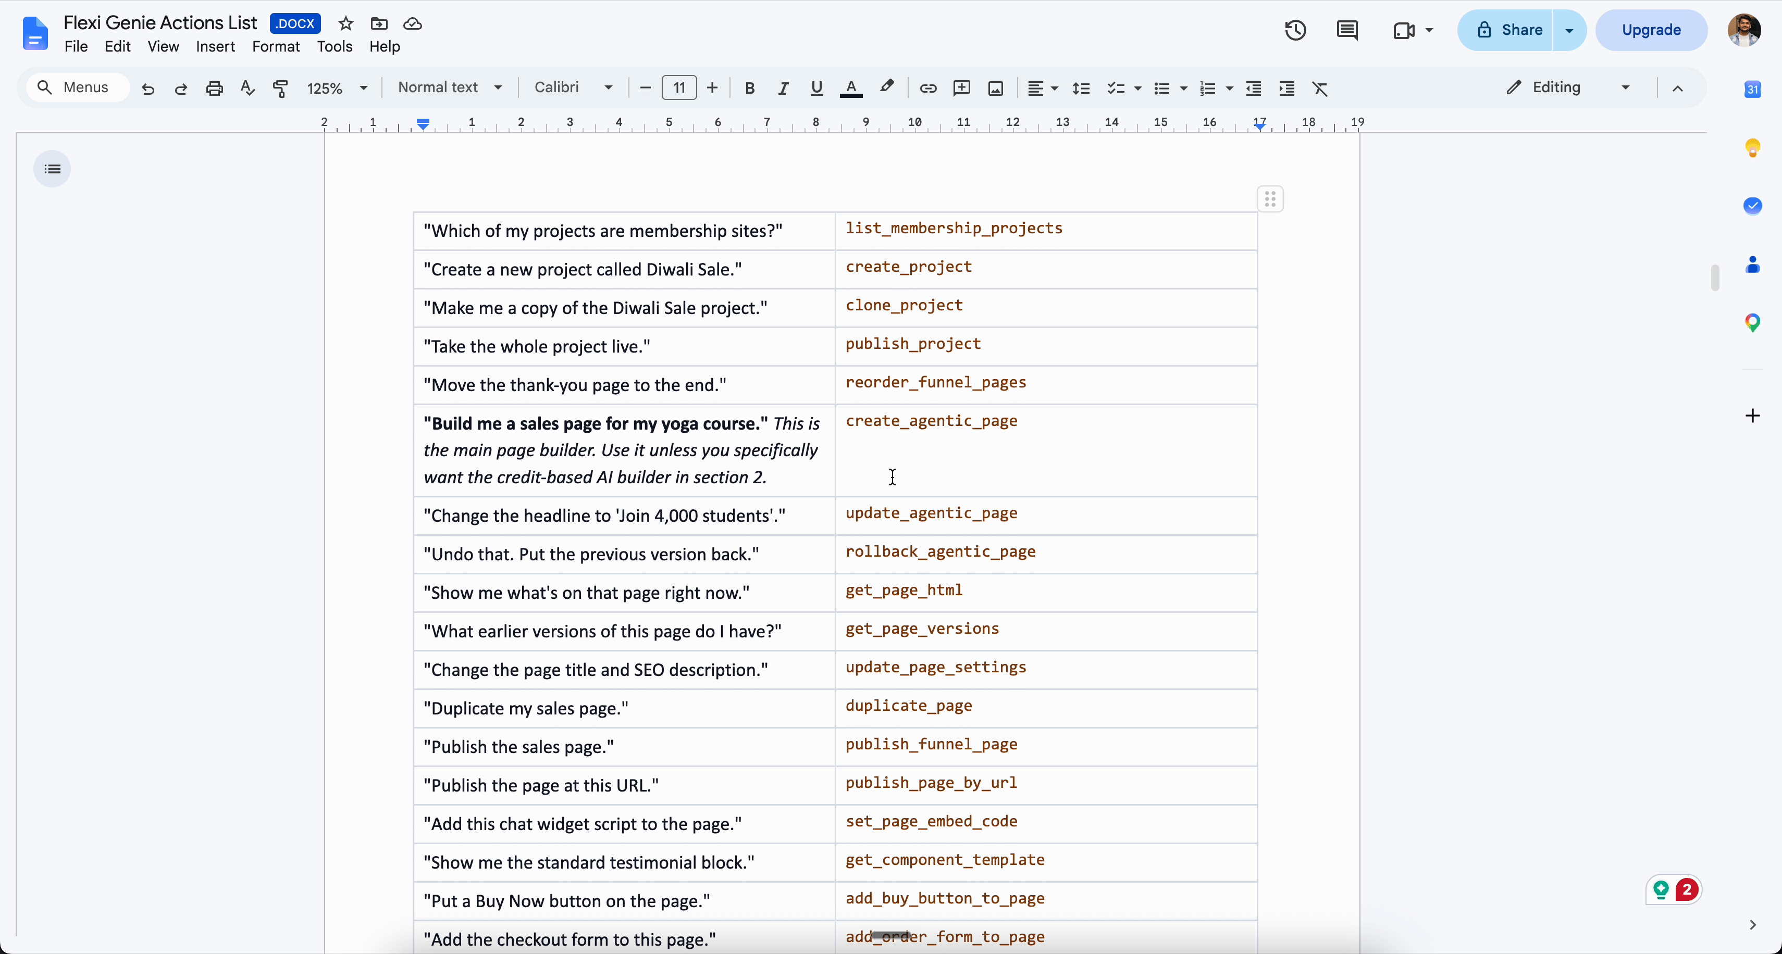Screen dimensions: 1782x954
Task: Open the Editing mode dropdown
Action: click(1567, 88)
